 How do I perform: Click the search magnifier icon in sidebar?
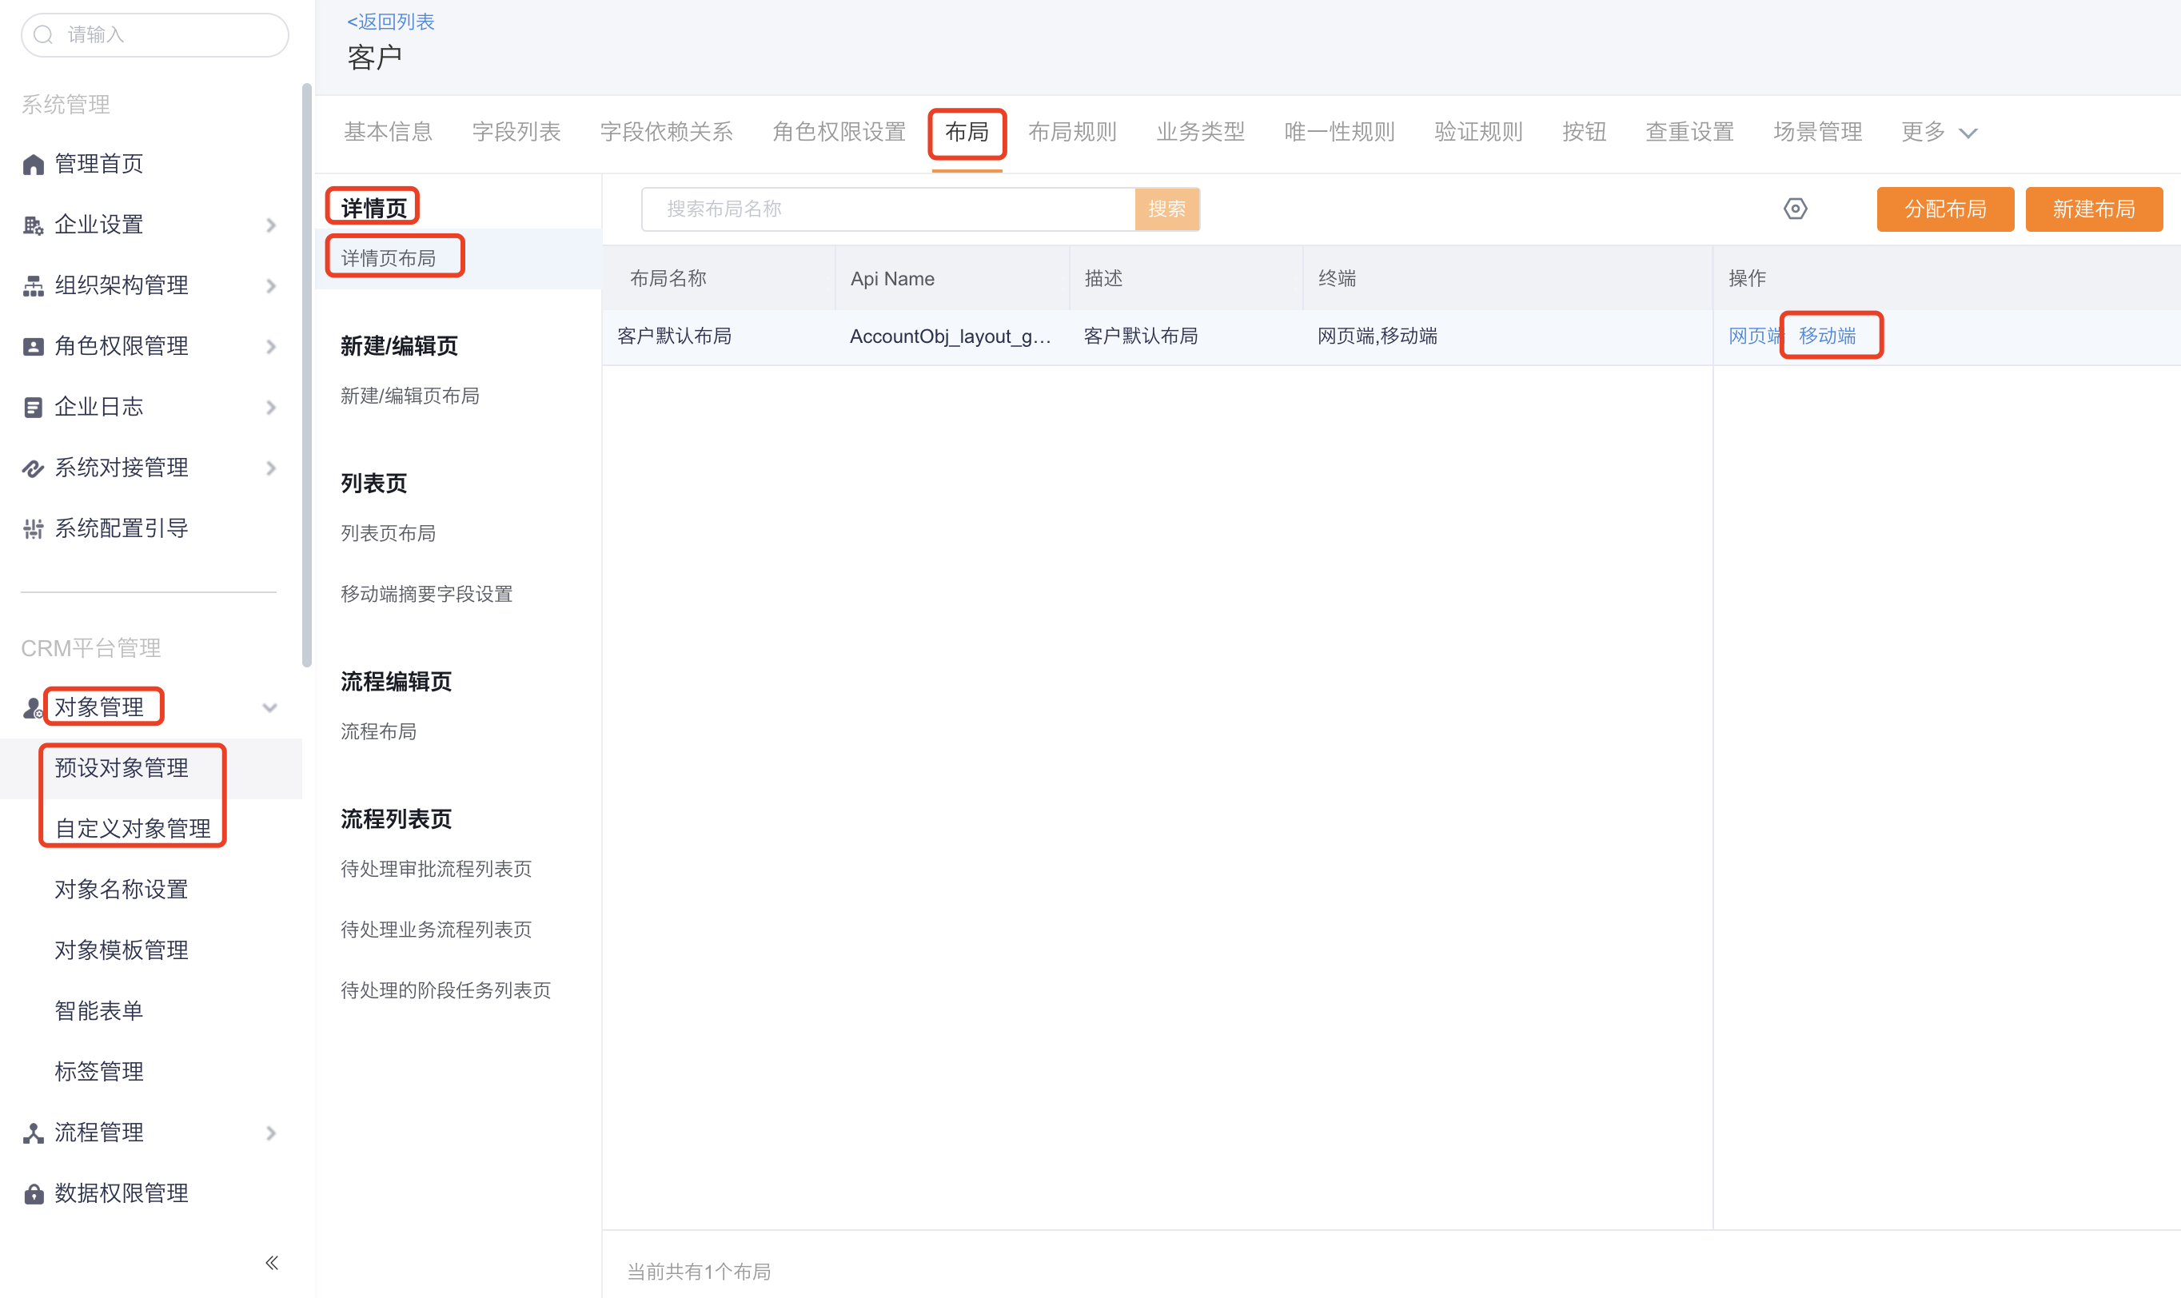pyautogui.click(x=43, y=35)
